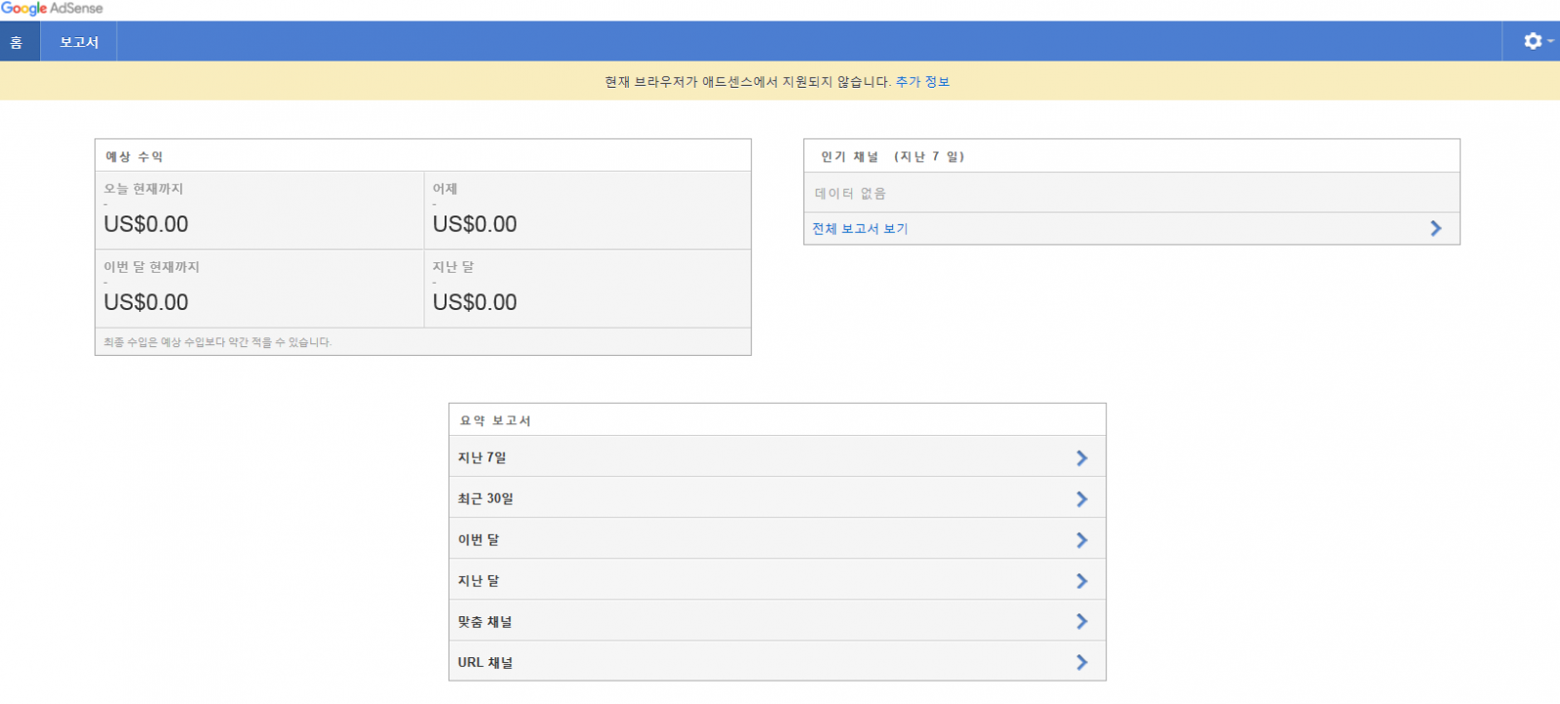Click the 홈 tab
The height and width of the screenshot is (704, 1560).
17,42
